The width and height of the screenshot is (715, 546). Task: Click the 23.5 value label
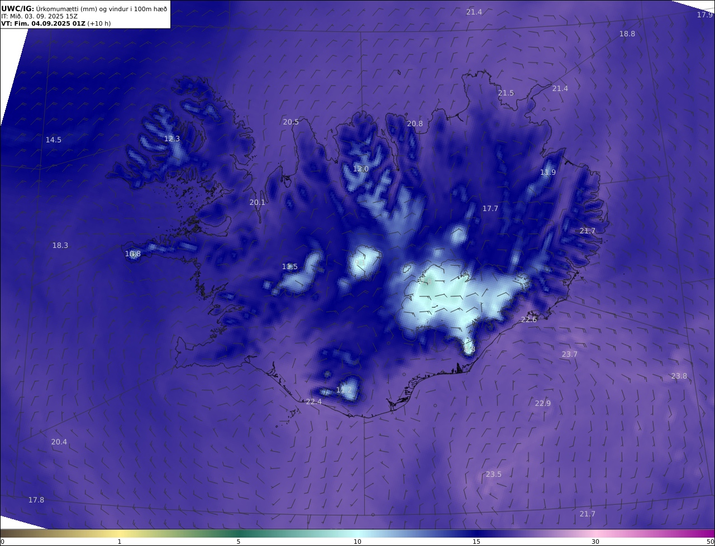(494, 475)
